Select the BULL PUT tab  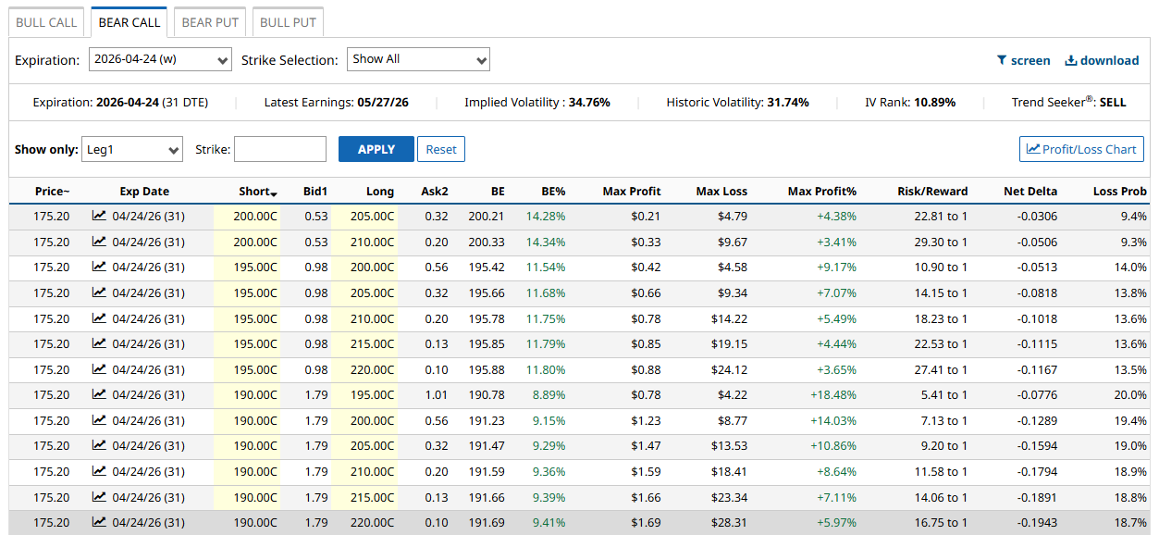coord(288,22)
